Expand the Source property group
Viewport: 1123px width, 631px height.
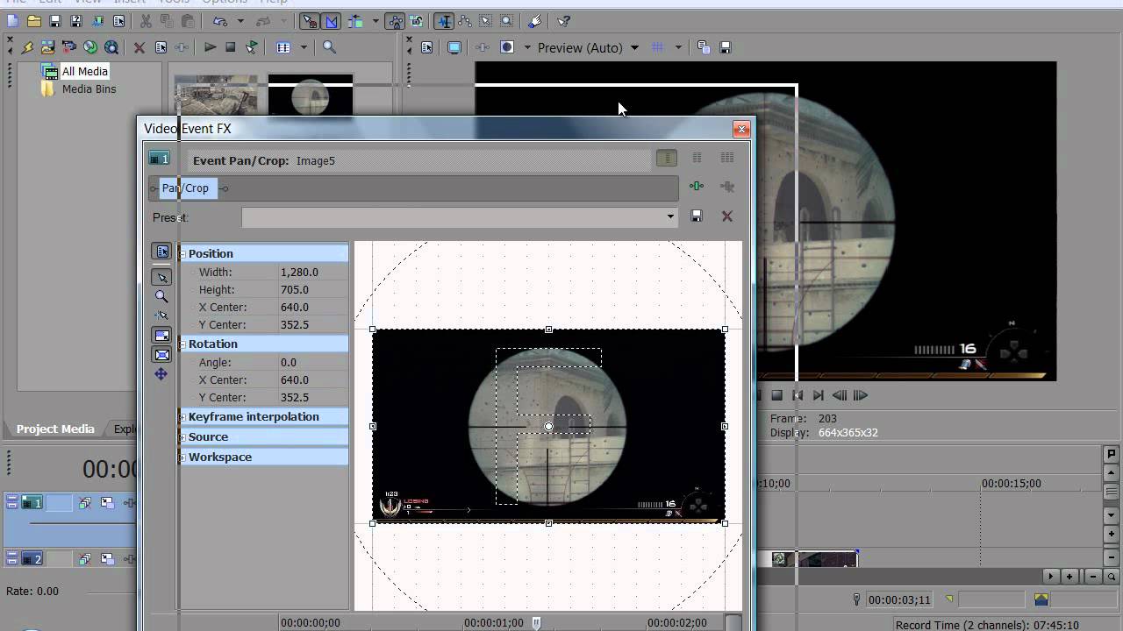click(182, 436)
